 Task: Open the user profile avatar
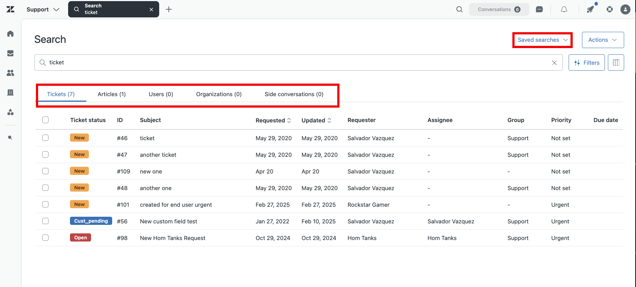pyautogui.click(x=625, y=9)
